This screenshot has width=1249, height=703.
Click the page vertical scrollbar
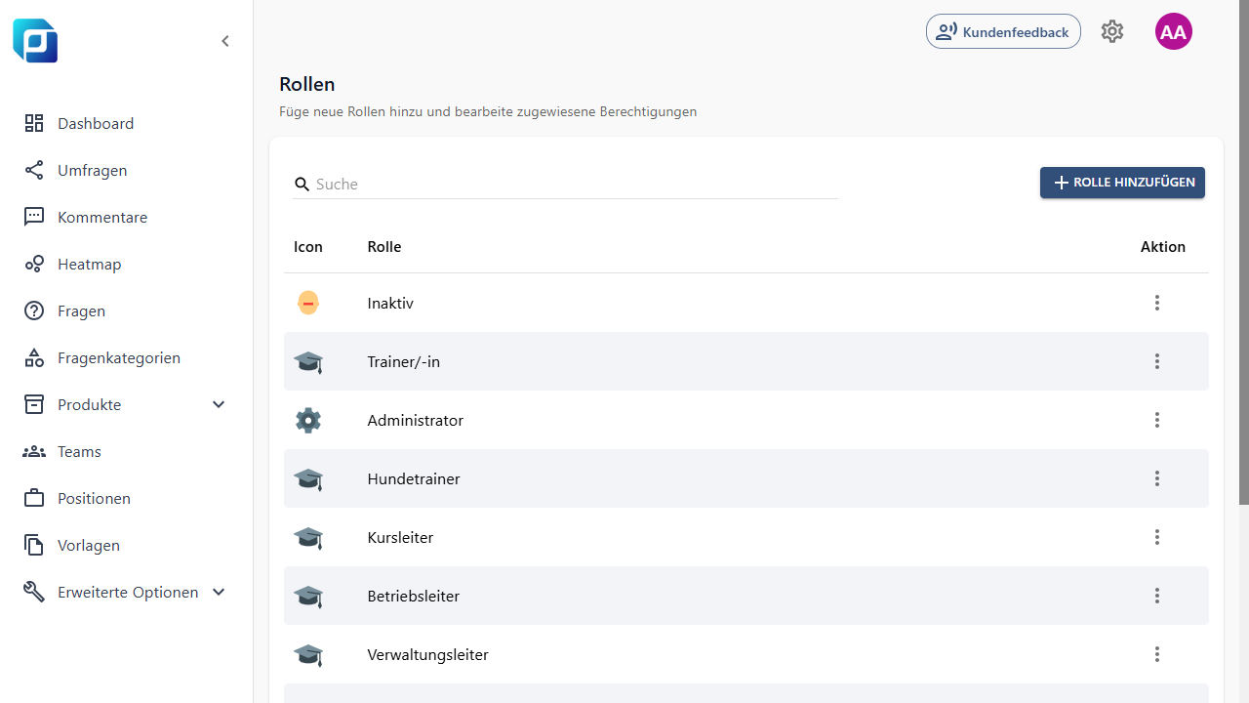click(x=1244, y=252)
